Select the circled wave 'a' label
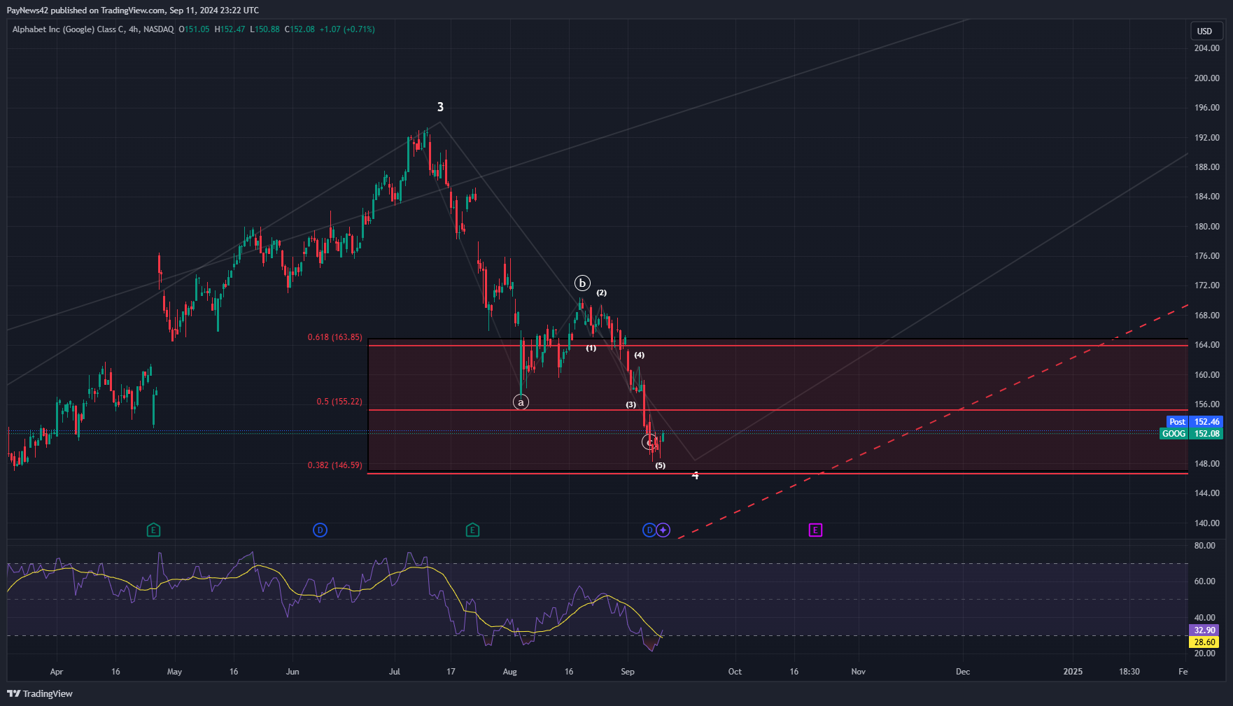The image size is (1233, 706). [x=521, y=402]
